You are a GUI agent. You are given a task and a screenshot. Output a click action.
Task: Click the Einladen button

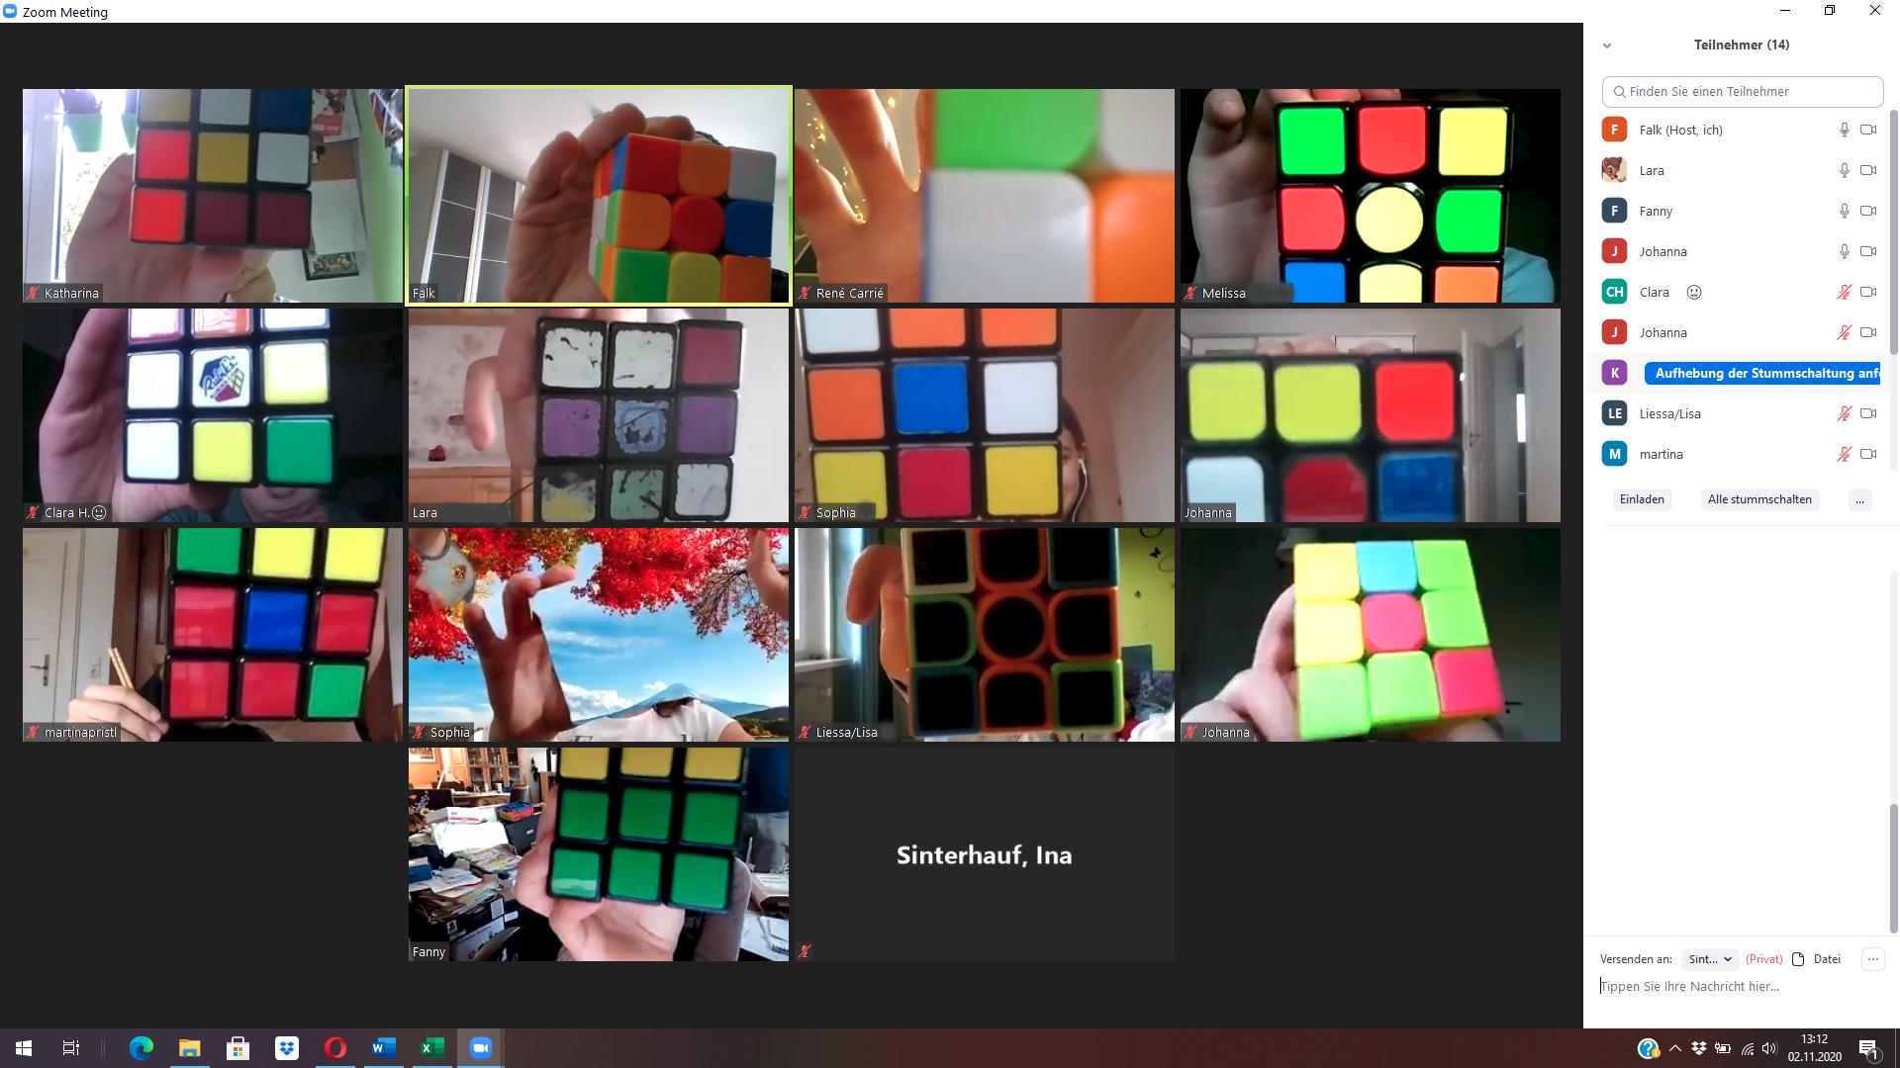(x=1641, y=498)
